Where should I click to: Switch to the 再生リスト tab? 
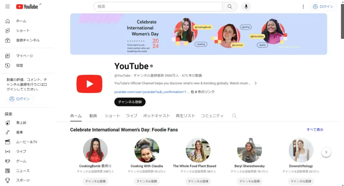(185, 116)
